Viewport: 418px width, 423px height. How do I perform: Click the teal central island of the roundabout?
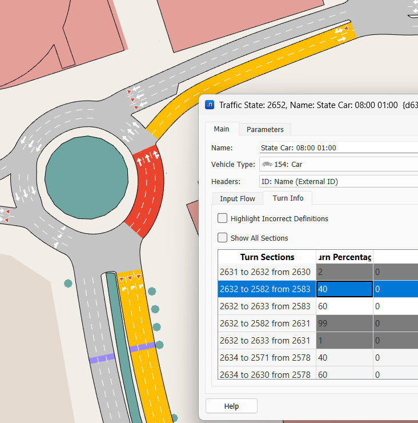(x=86, y=177)
